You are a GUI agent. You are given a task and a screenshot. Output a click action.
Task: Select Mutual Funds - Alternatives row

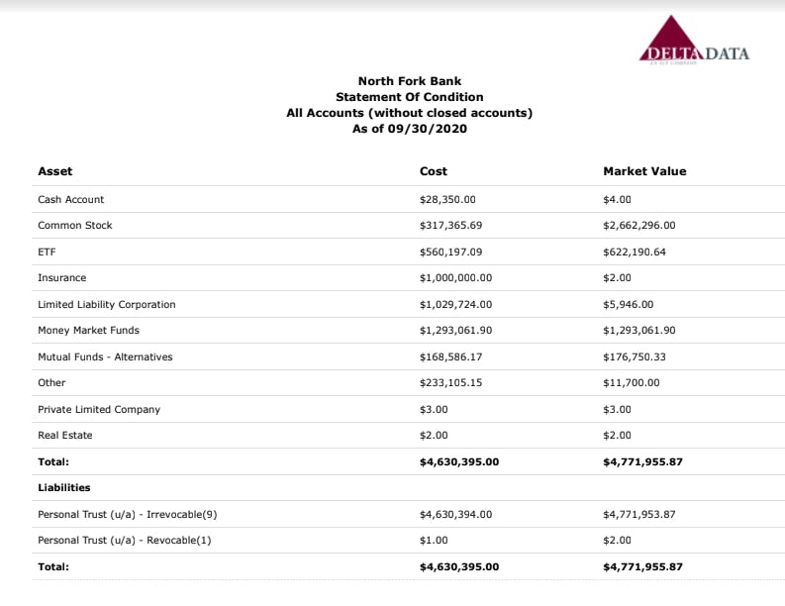tap(408, 356)
